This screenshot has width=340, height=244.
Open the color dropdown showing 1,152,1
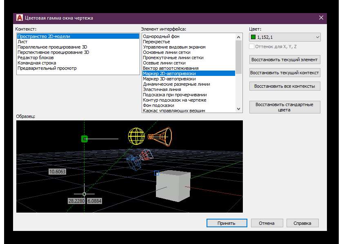318,38
